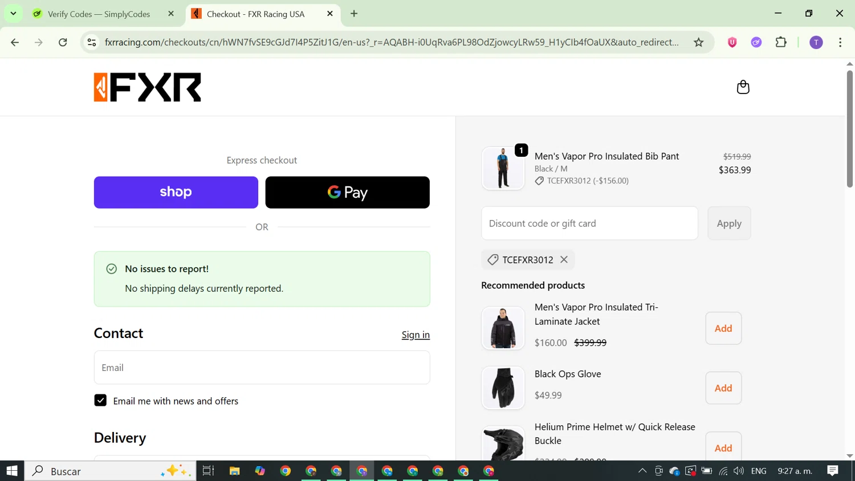Focus the Email input field

[262, 368]
